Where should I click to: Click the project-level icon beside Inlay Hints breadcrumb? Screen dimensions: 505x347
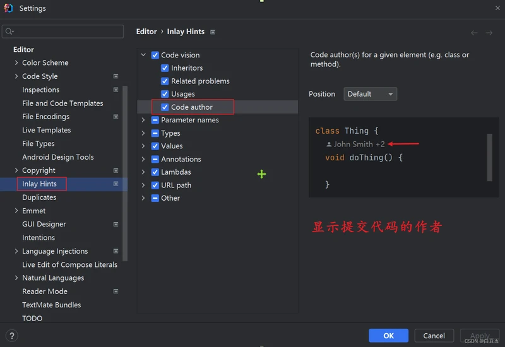(x=213, y=32)
